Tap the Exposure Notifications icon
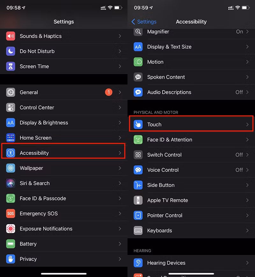Image resolution: width=255 pixels, height=277 pixels. coord(11,229)
